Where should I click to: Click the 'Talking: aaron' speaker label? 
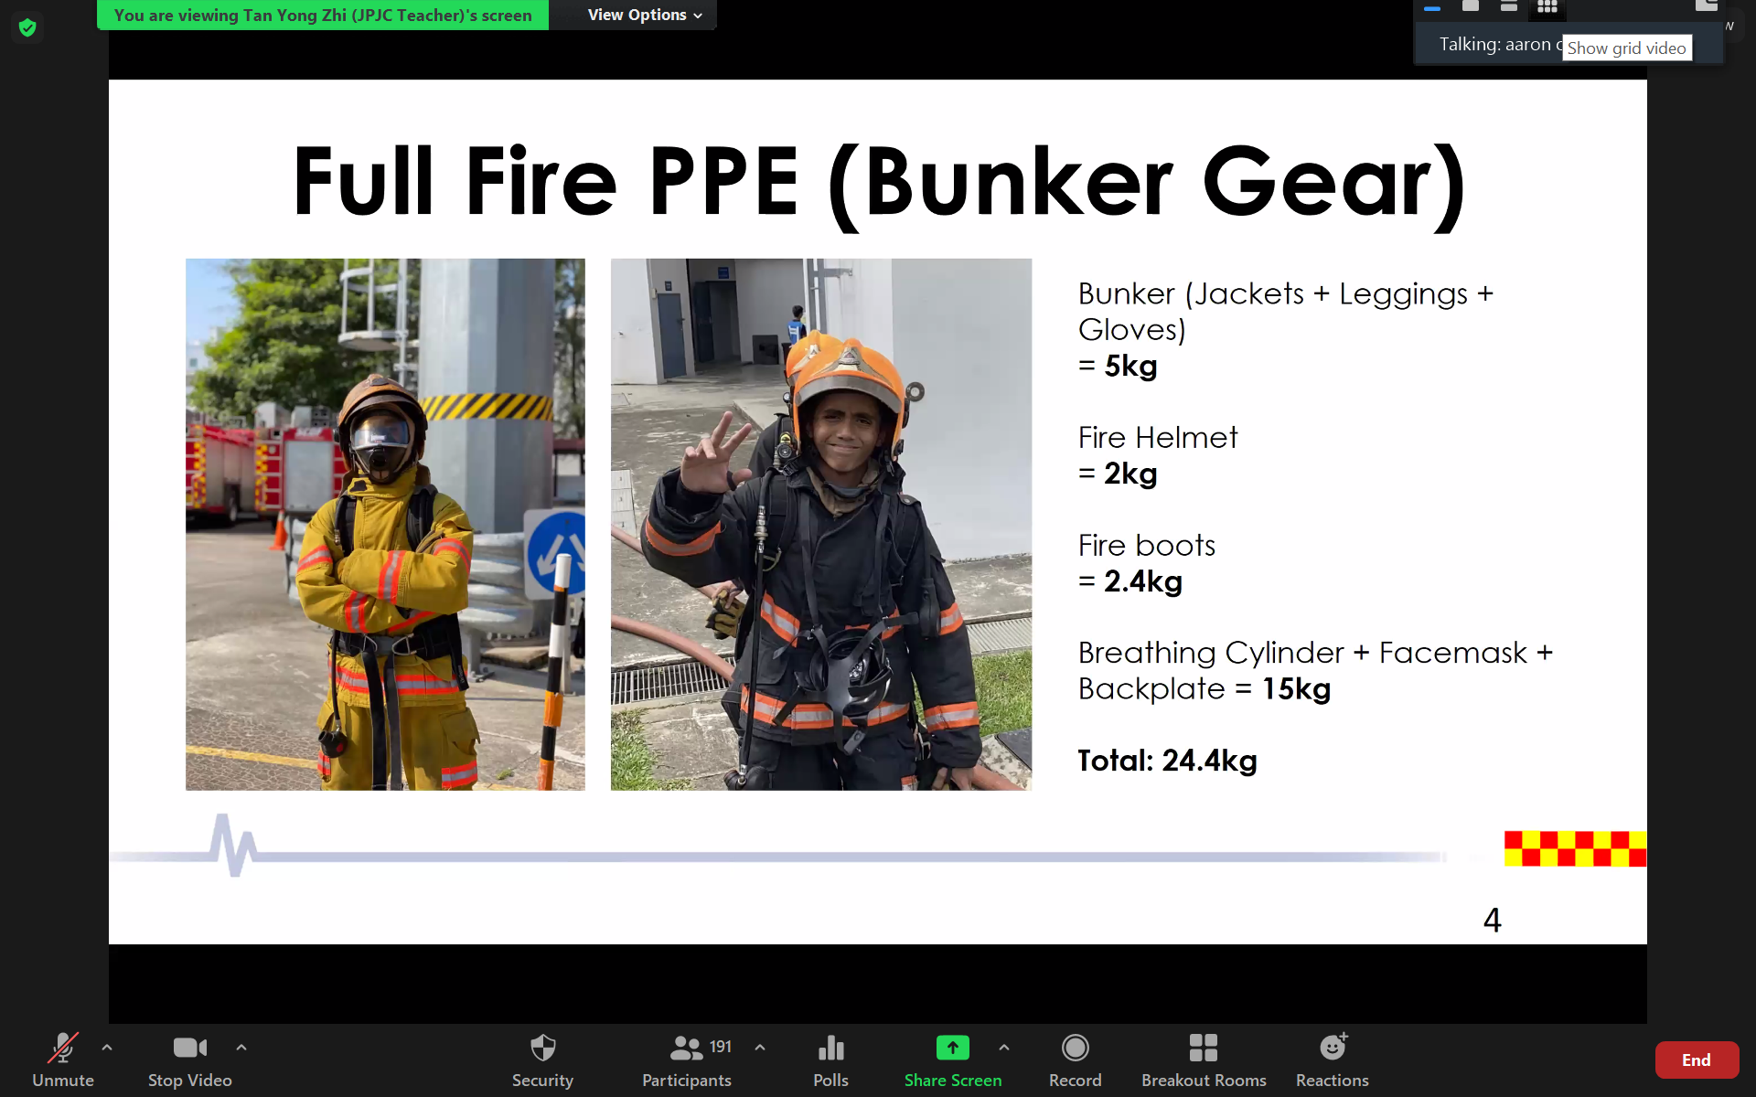[x=1498, y=44]
